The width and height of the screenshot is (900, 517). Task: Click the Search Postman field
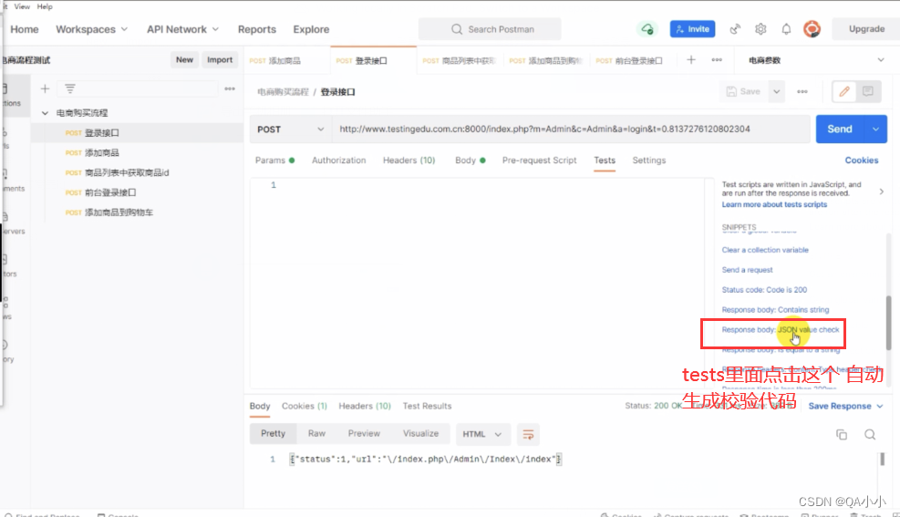pyautogui.click(x=490, y=29)
